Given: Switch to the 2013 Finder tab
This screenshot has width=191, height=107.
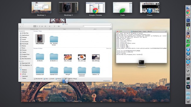Looking at the screenshot, I should pyautogui.click(x=95, y=29).
